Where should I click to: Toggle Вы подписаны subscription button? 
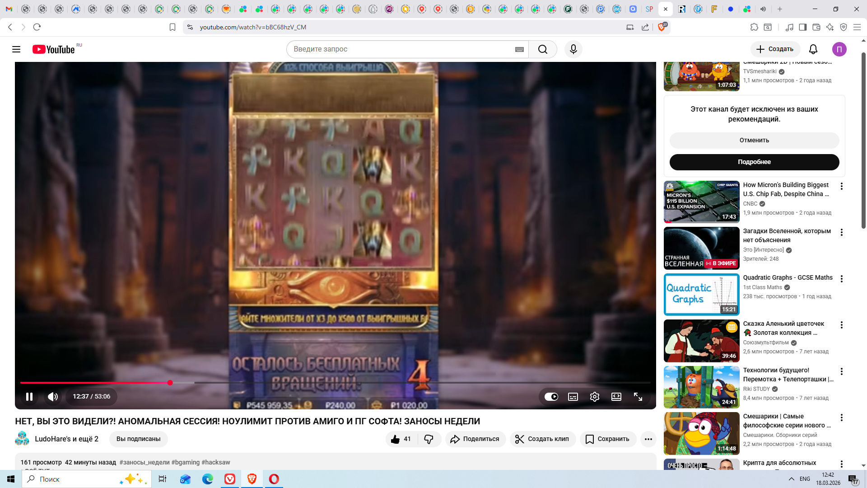(138, 439)
